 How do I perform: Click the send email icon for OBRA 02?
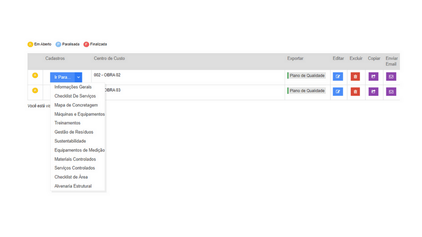(391, 77)
